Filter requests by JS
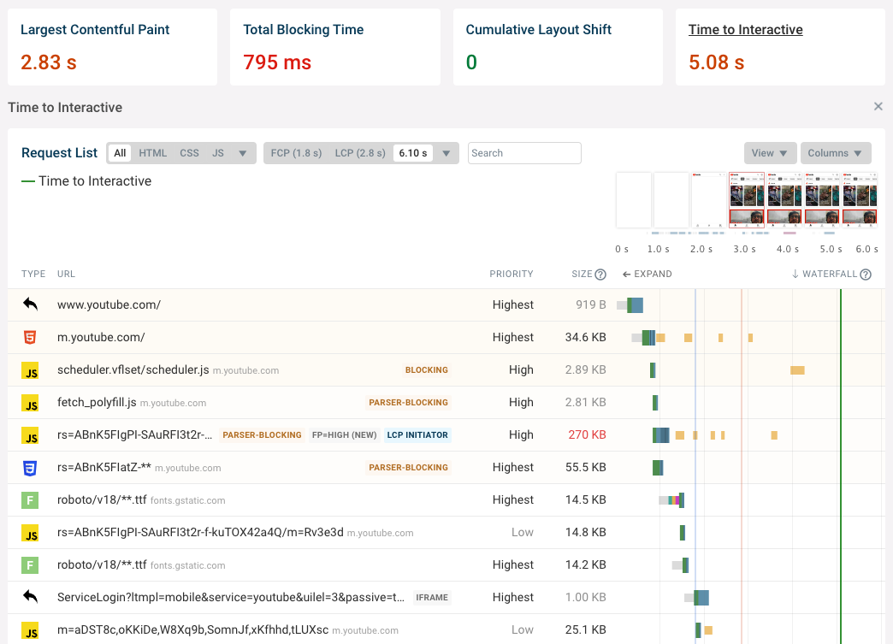This screenshot has width=893, height=644. (218, 153)
